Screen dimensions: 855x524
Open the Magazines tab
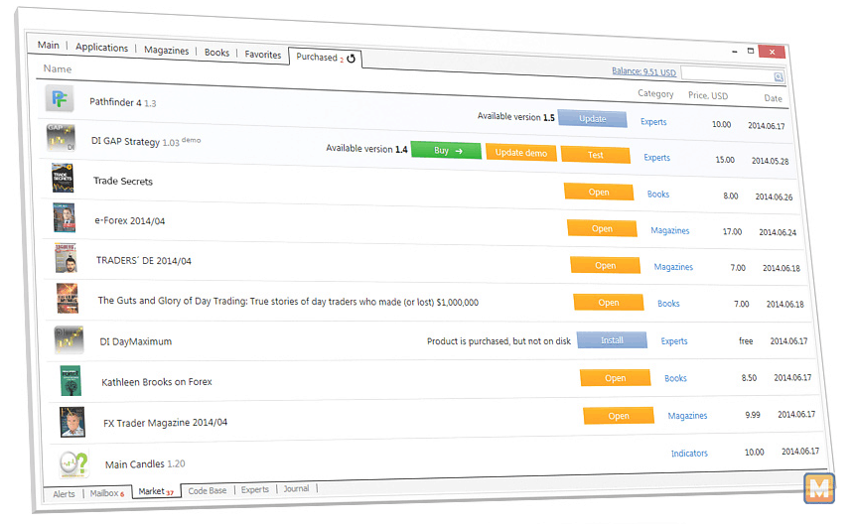click(166, 50)
